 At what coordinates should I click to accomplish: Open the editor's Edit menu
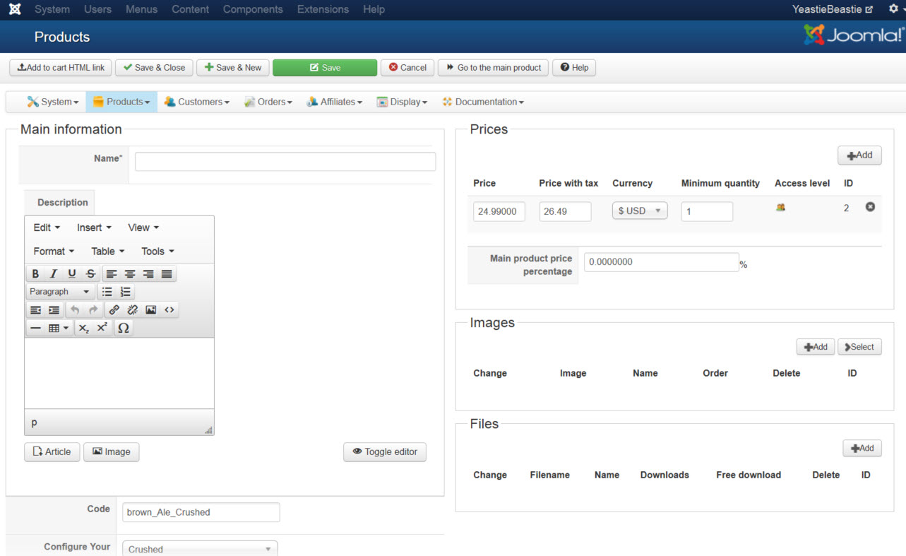47,227
